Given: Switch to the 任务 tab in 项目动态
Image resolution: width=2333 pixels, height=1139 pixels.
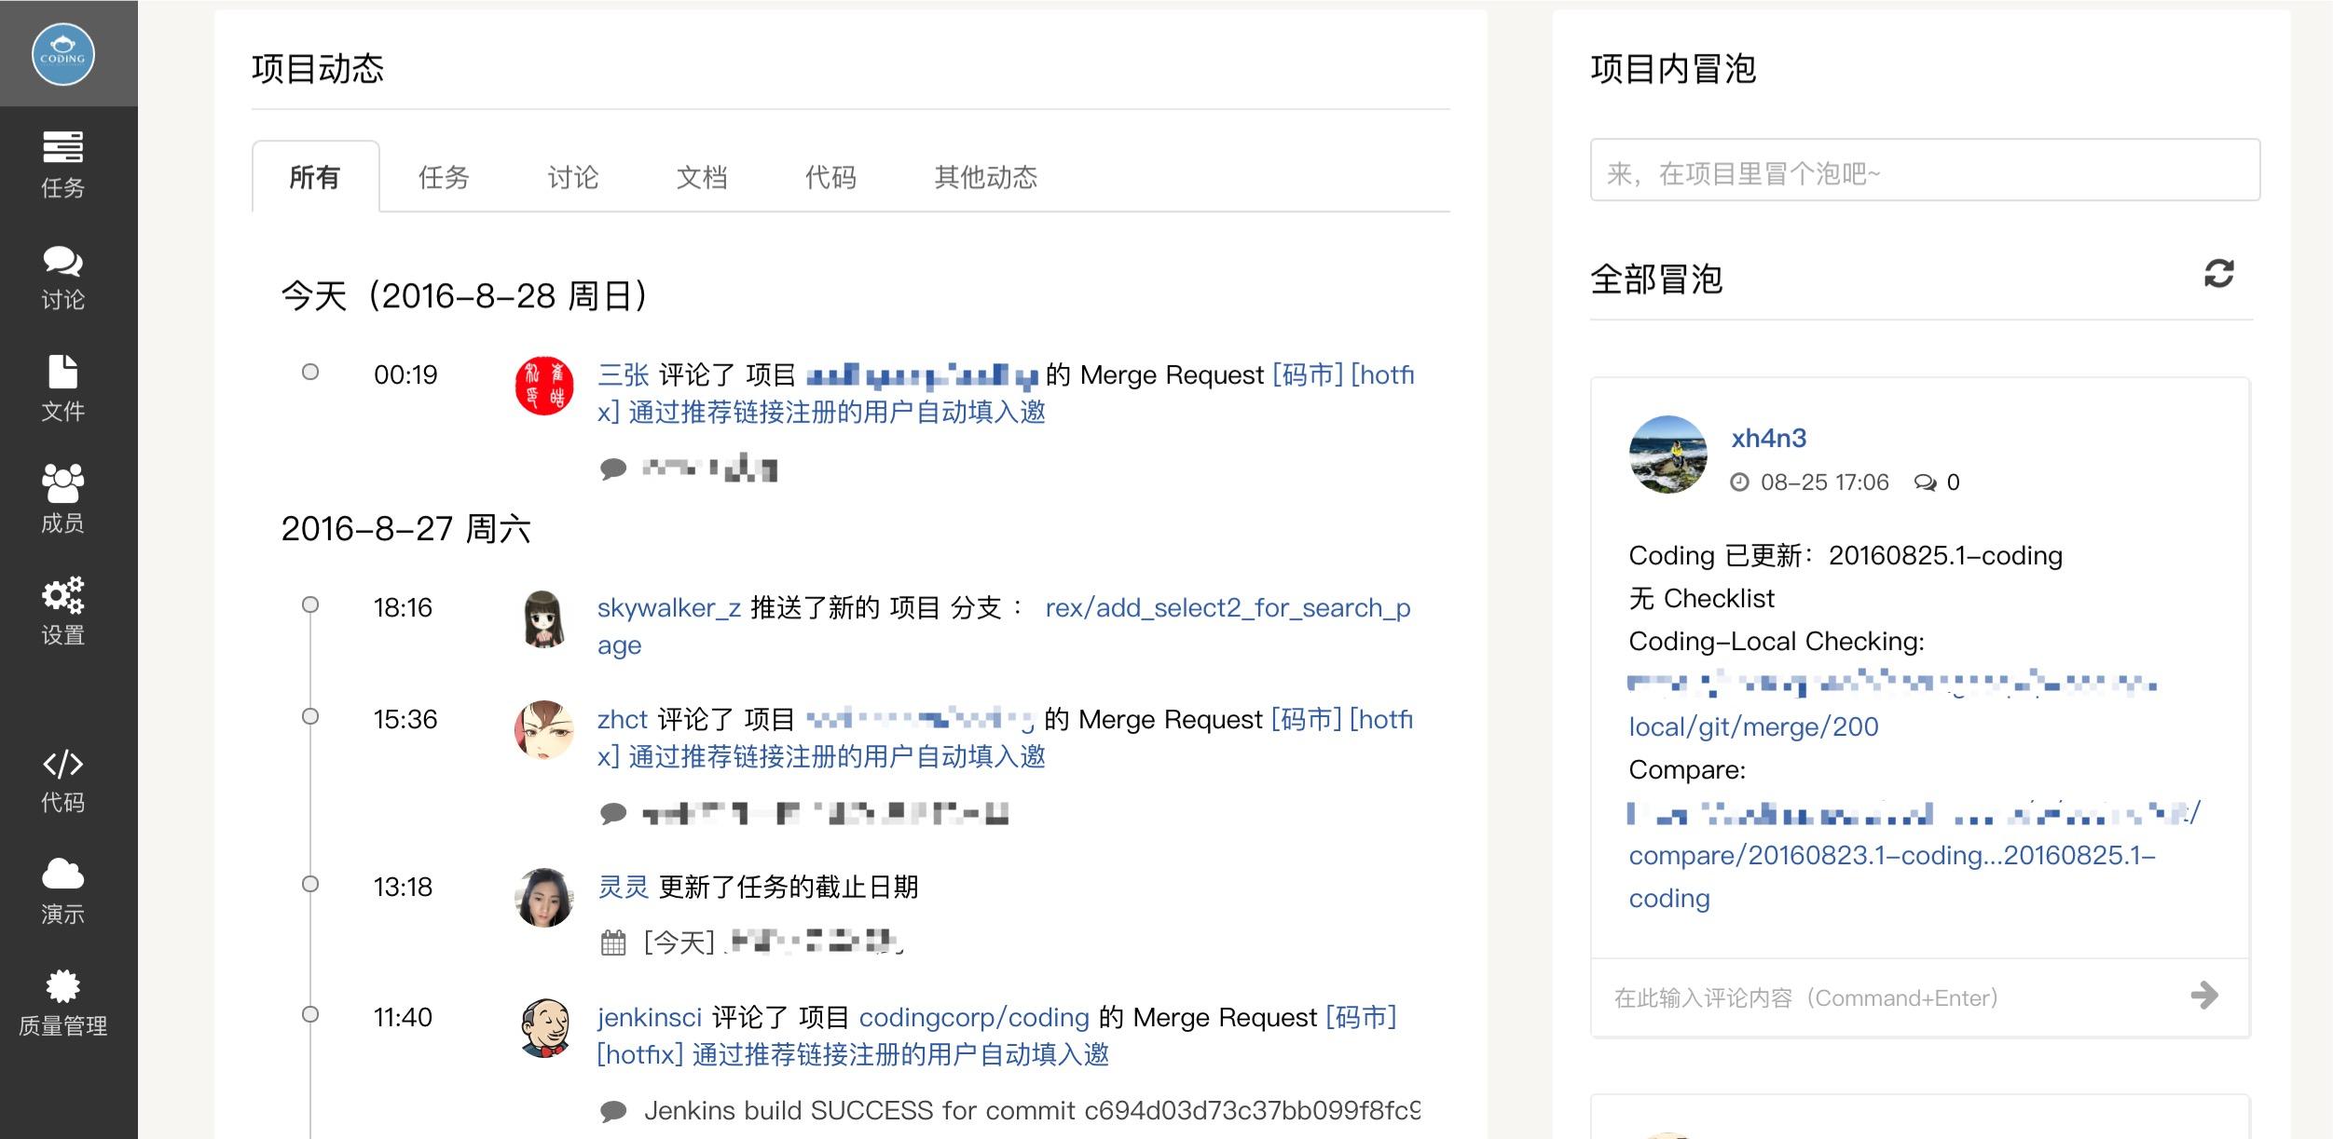Looking at the screenshot, I should coord(445,177).
